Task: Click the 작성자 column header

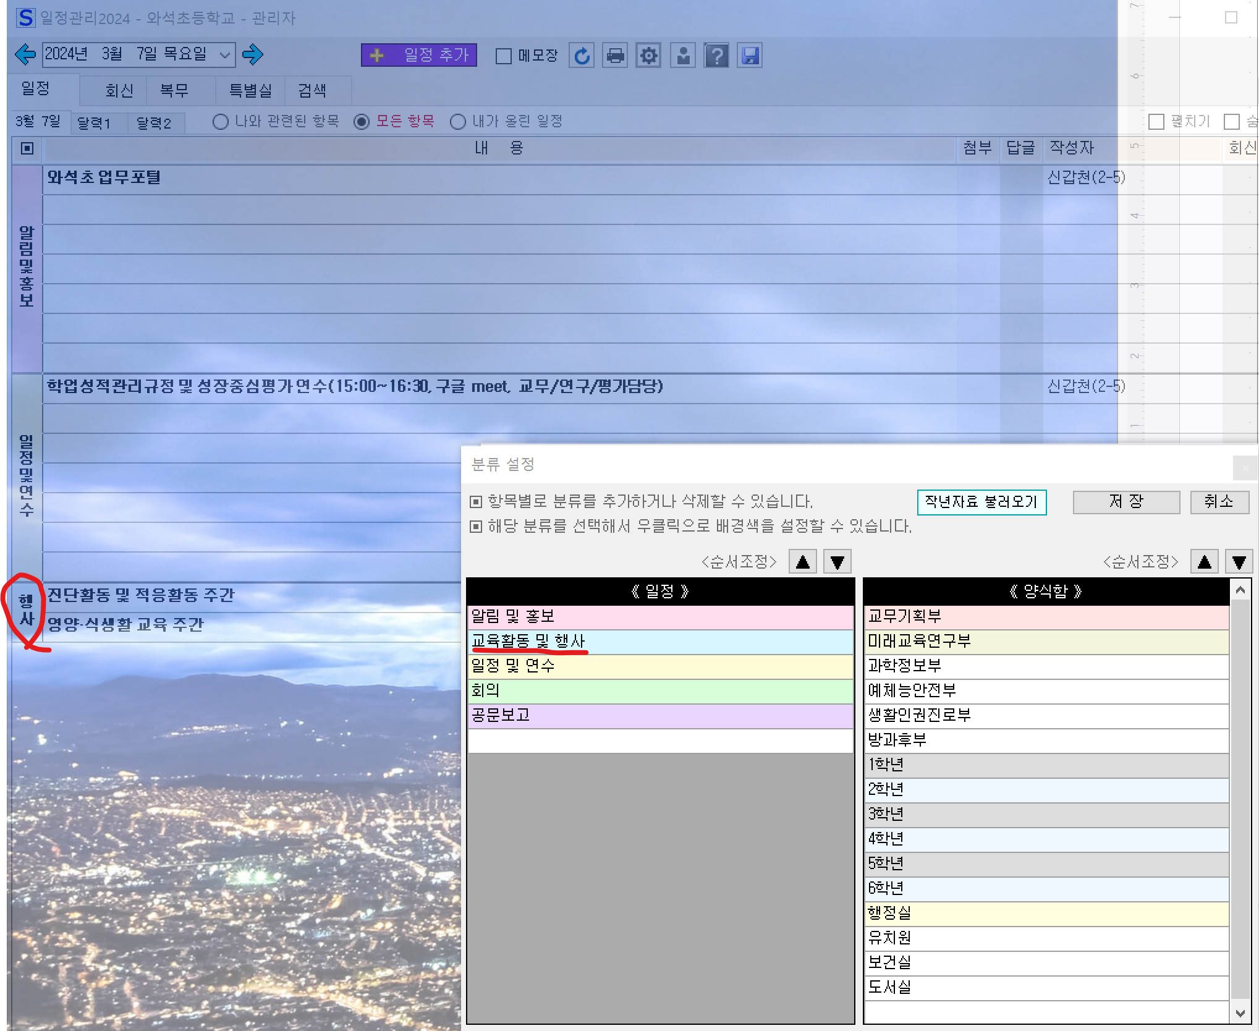Action: (x=1072, y=148)
